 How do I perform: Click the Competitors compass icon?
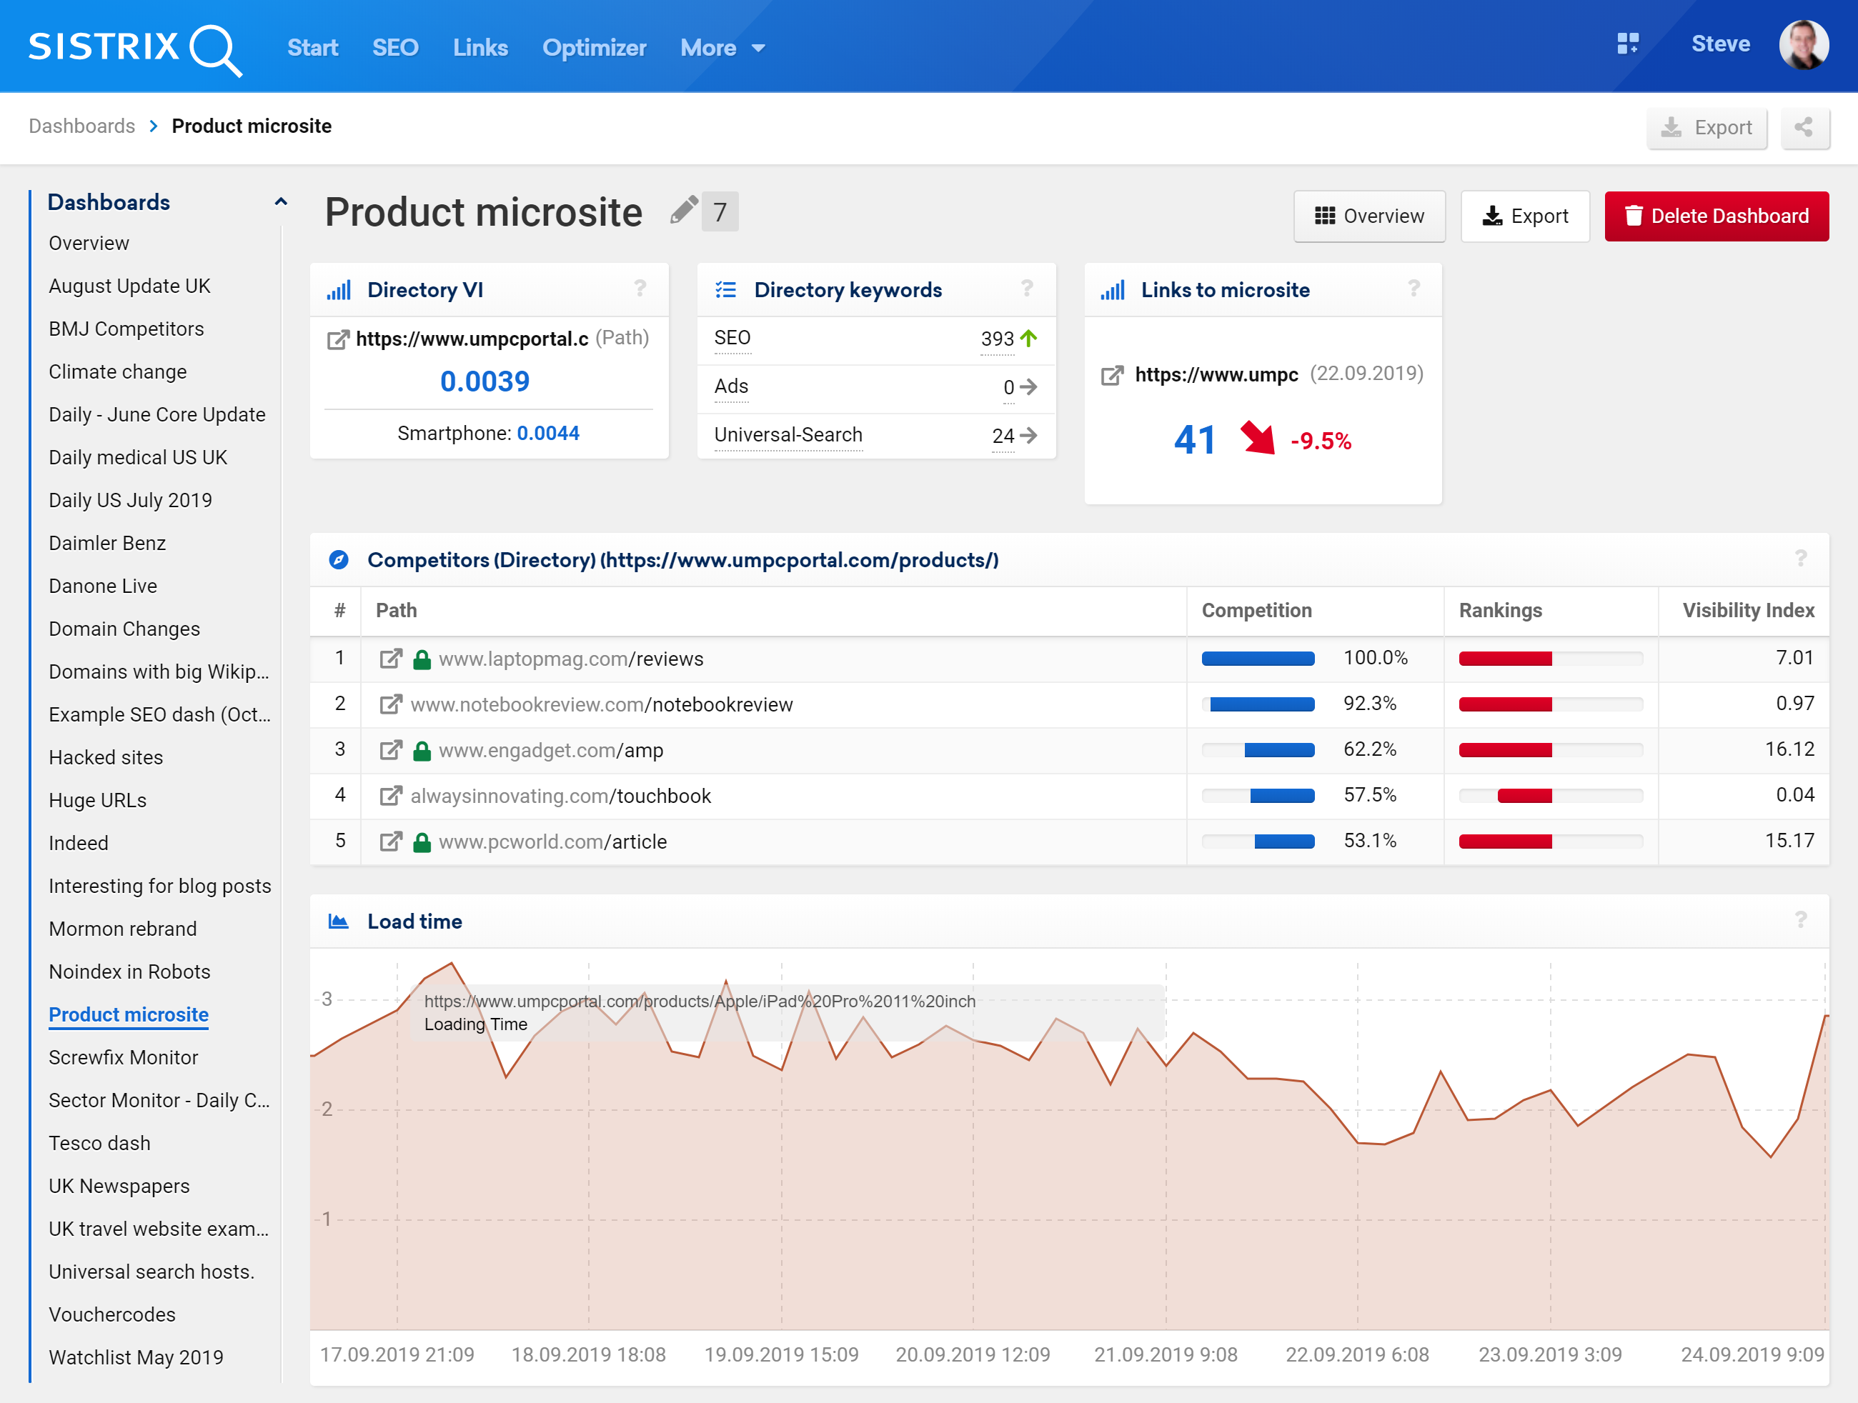click(x=339, y=560)
